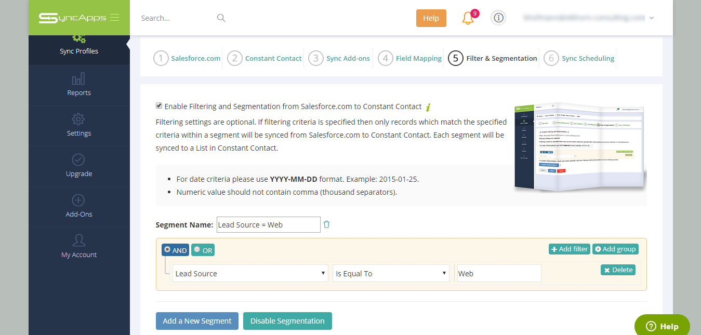Image resolution: width=701 pixels, height=335 pixels.
Task: Open the Lead Source field dropdown
Action: 250,274
